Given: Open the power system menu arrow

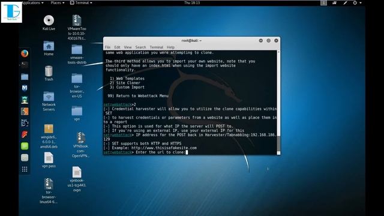Looking at the screenshot, I should [361, 2].
